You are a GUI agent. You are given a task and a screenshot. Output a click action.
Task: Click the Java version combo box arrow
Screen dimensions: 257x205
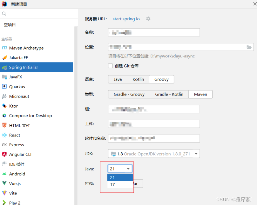tap(128, 169)
